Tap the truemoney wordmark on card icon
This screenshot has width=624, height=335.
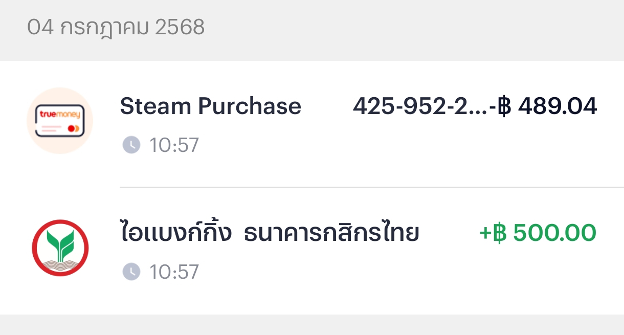coord(60,115)
